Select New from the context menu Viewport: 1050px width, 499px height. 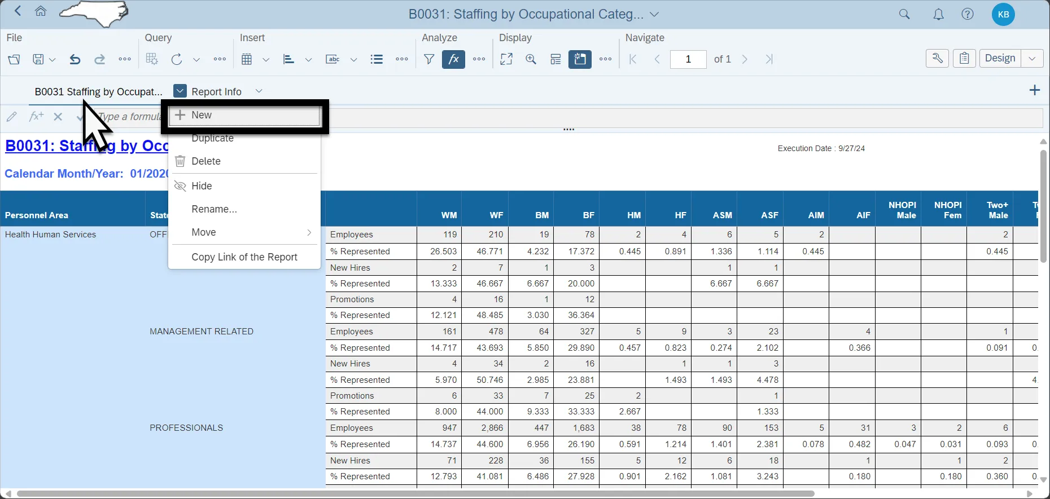[x=202, y=116]
